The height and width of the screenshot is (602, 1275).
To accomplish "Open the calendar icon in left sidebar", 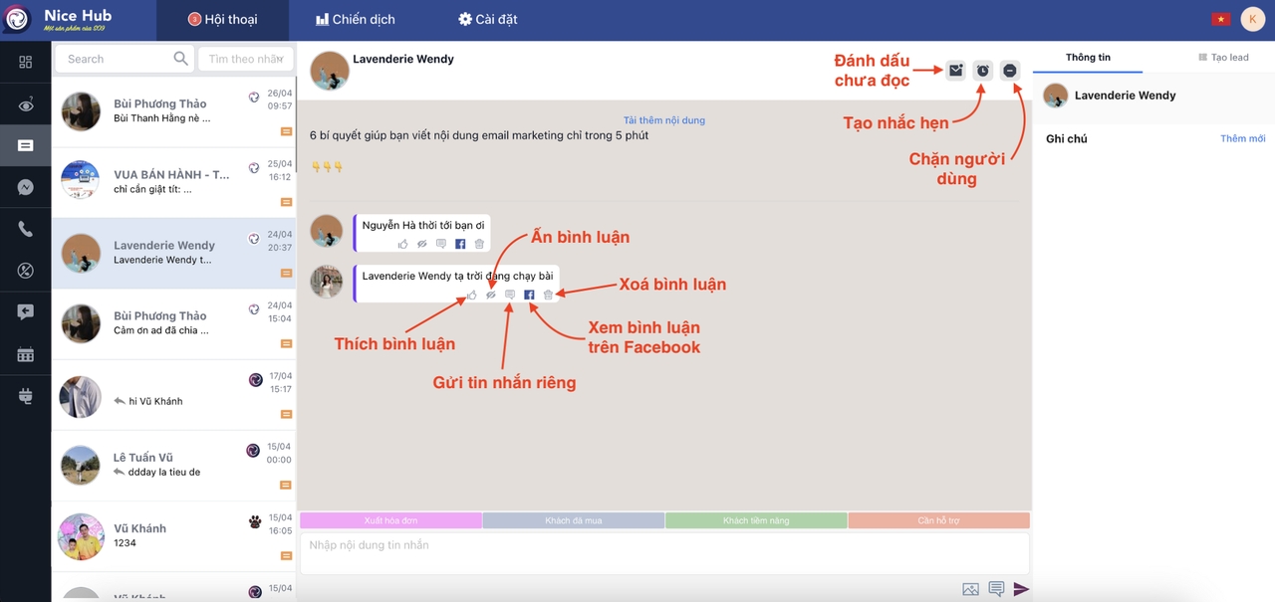I will click(x=25, y=354).
